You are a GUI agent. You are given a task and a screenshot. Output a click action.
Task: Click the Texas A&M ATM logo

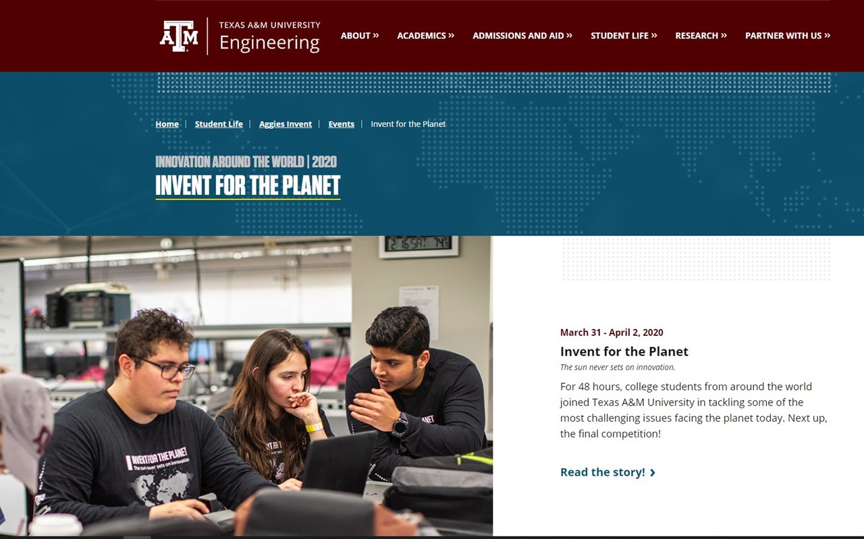point(179,36)
